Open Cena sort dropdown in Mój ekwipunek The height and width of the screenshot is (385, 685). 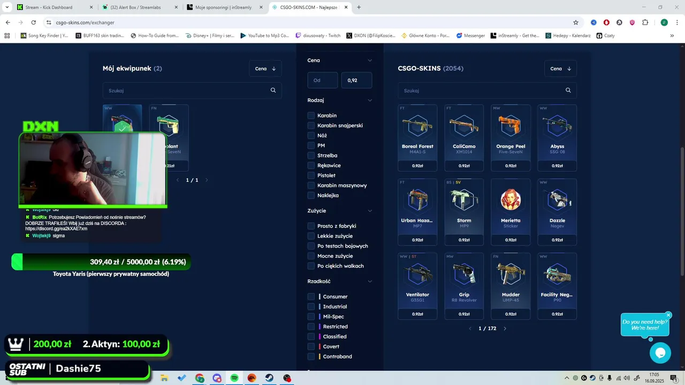265,68
